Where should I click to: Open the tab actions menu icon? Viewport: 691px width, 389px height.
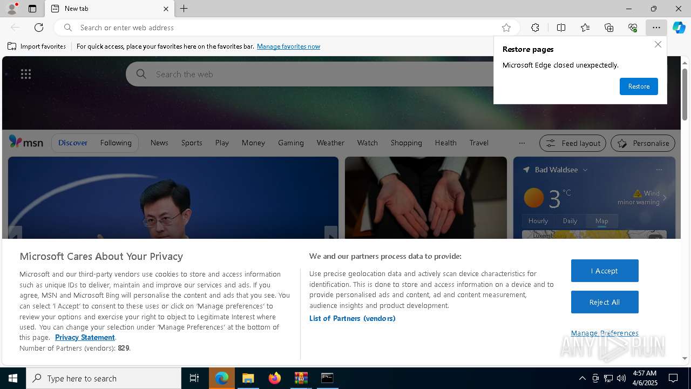tap(32, 9)
